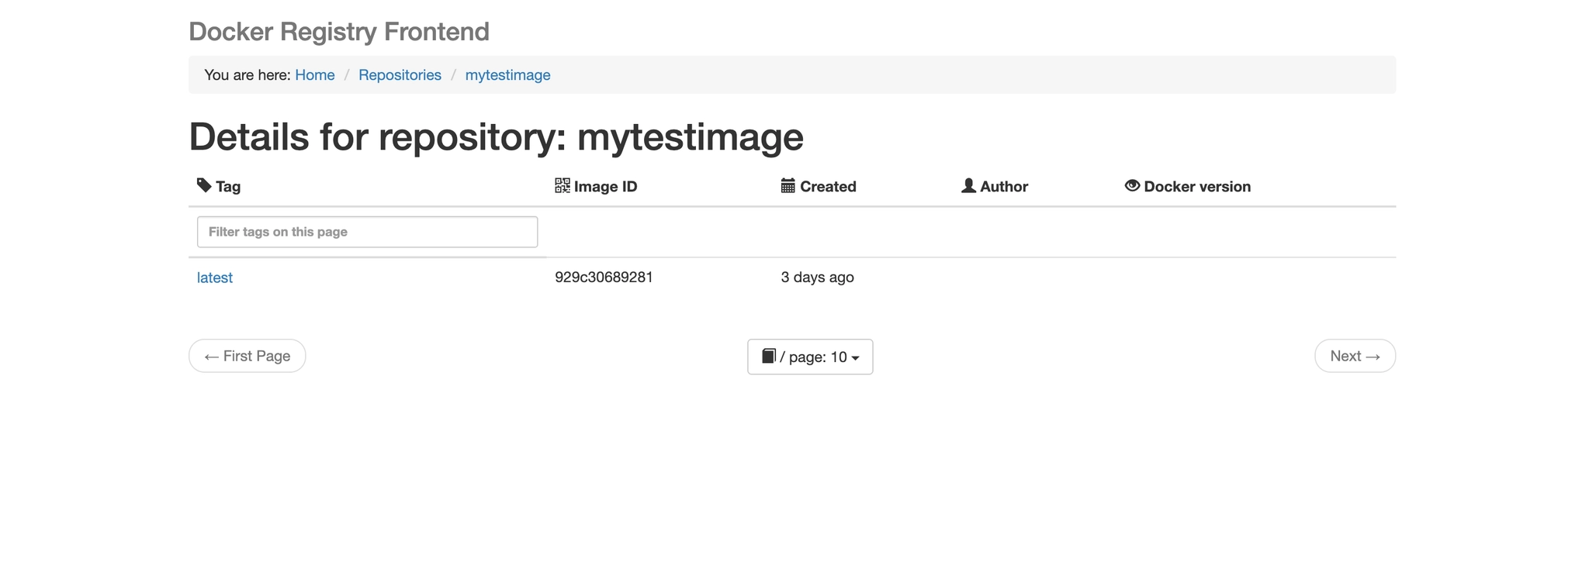The image size is (1589, 576).
Task: Click the image ID 929c30689281
Action: click(x=604, y=278)
